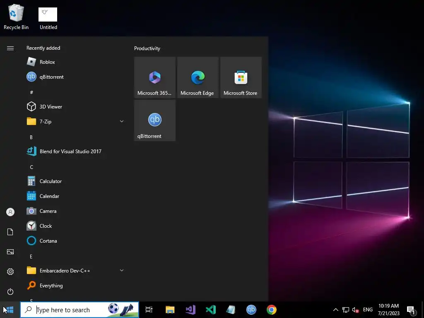
Task: Open the 7-Zip folder entry
Action: click(x=76, y=121)
